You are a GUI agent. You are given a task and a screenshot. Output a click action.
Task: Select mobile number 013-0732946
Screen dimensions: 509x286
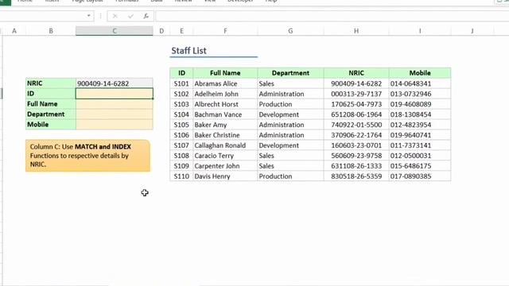(420, 94)
